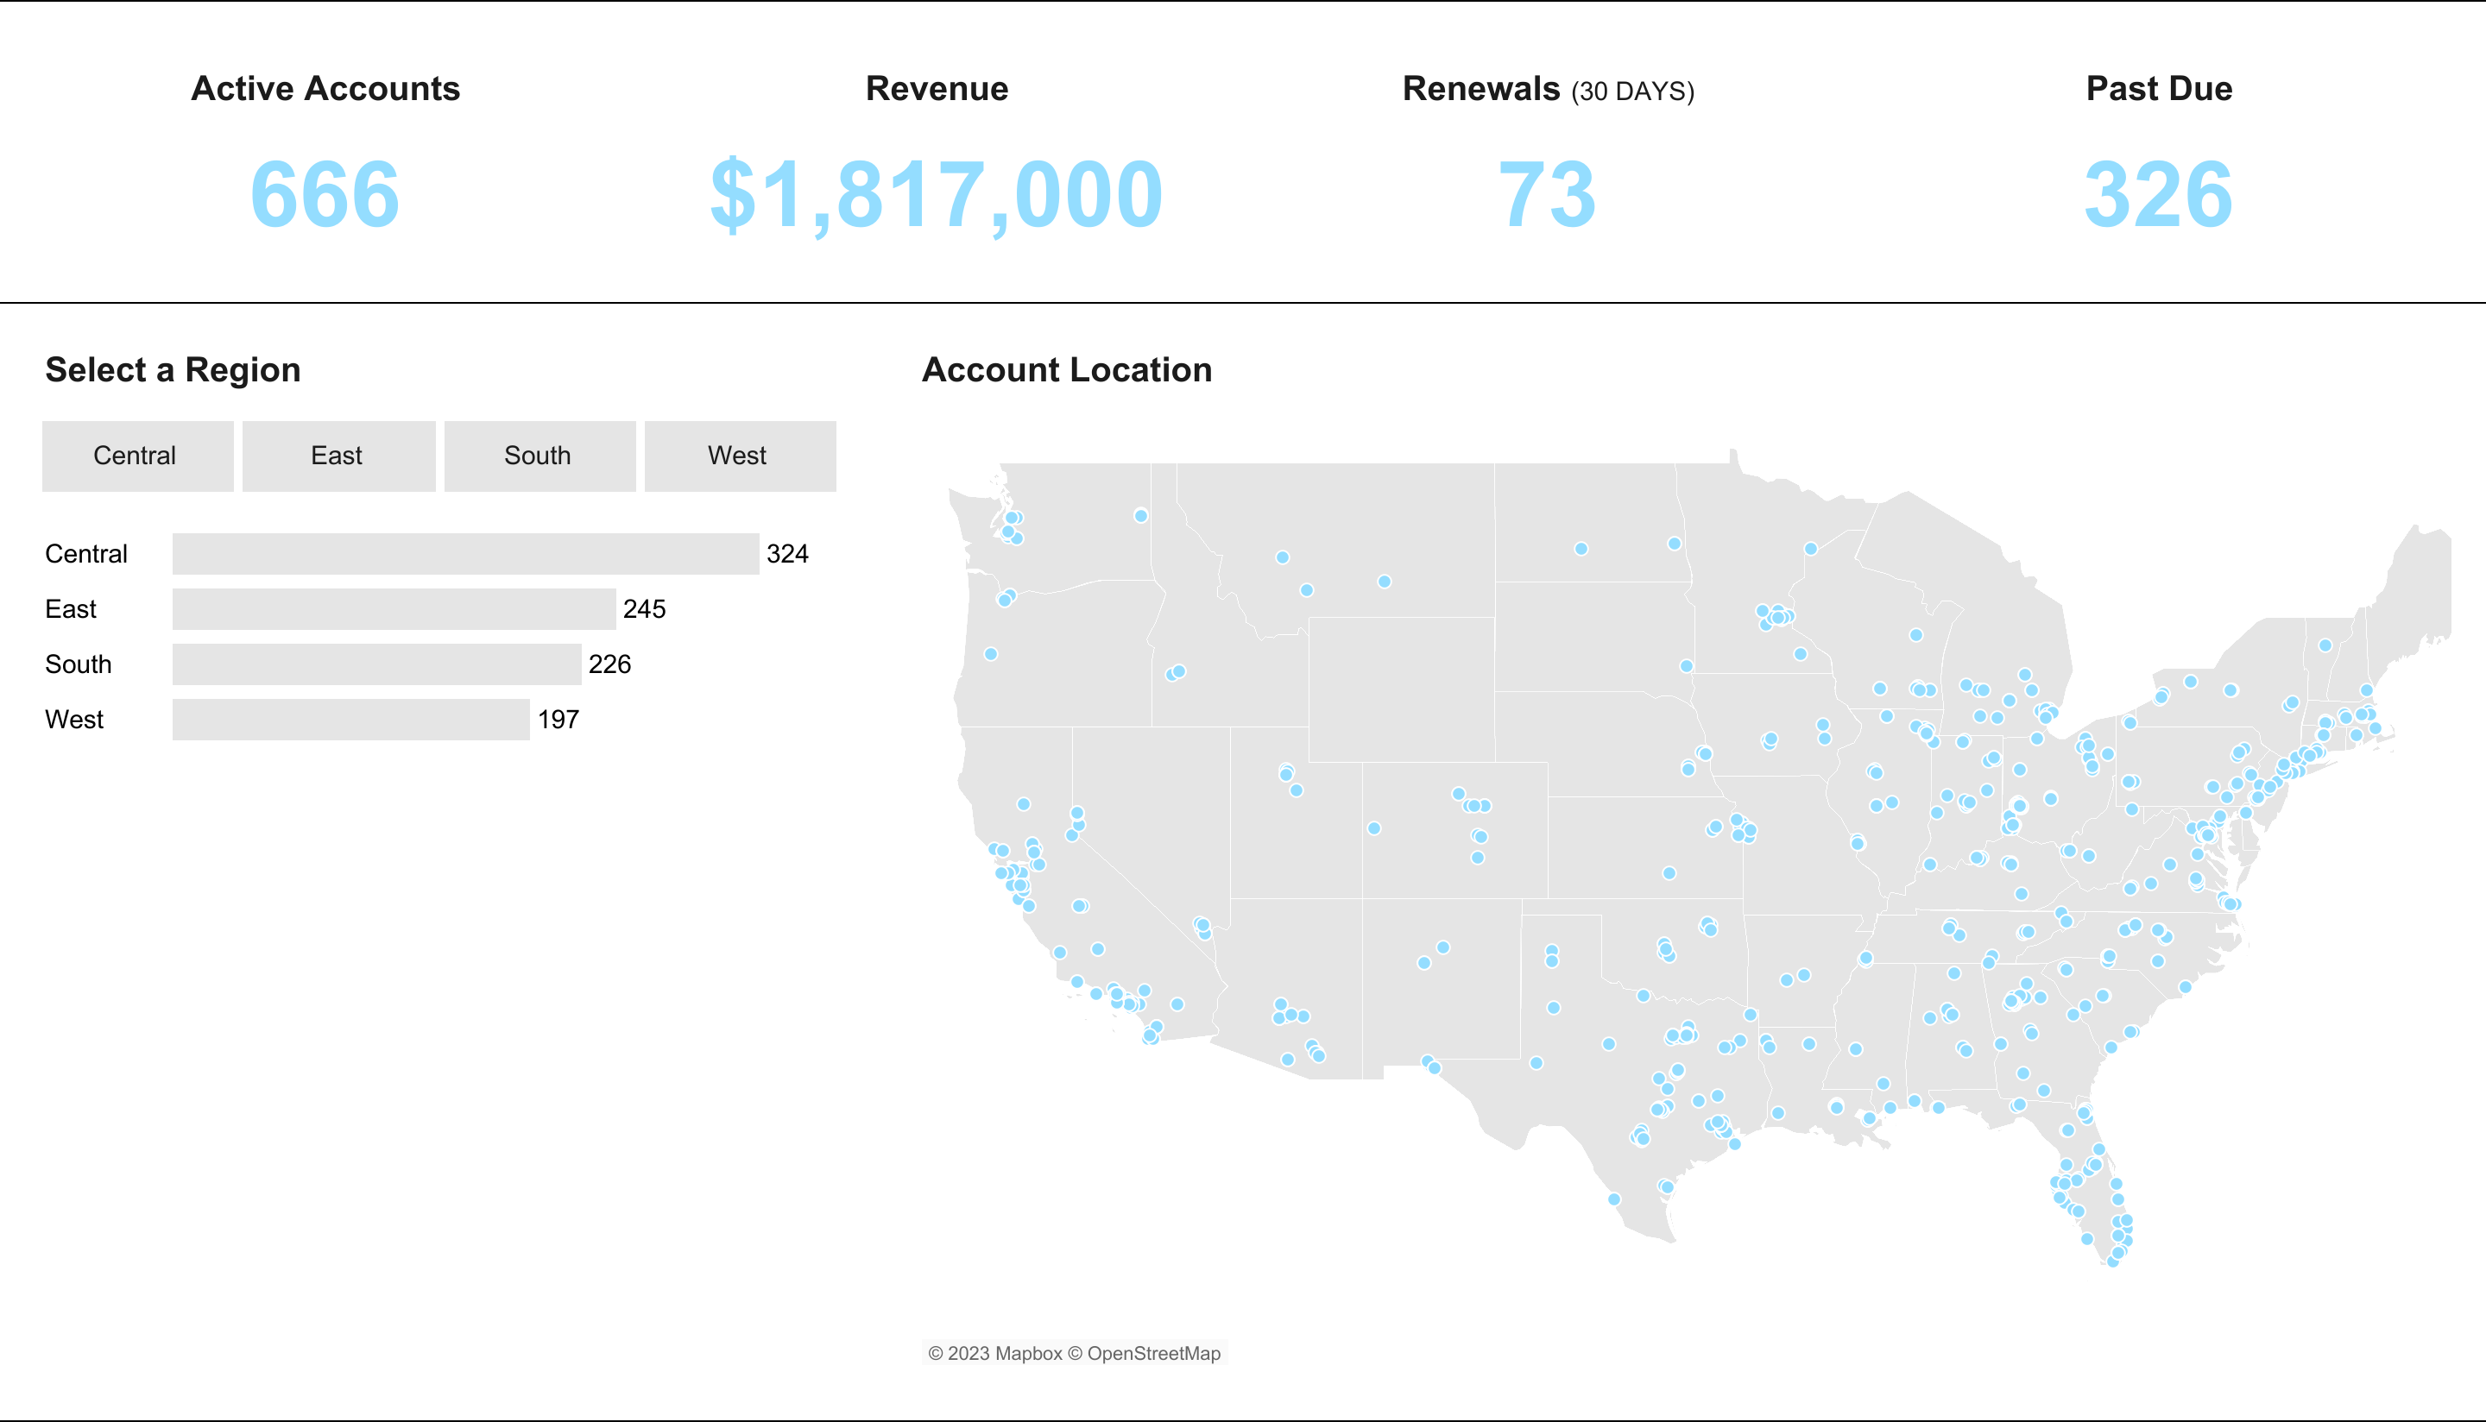The height and width of the screenshot is (1422, 2486).
Task: Click the East region button
Action: (x=335, y=456)
